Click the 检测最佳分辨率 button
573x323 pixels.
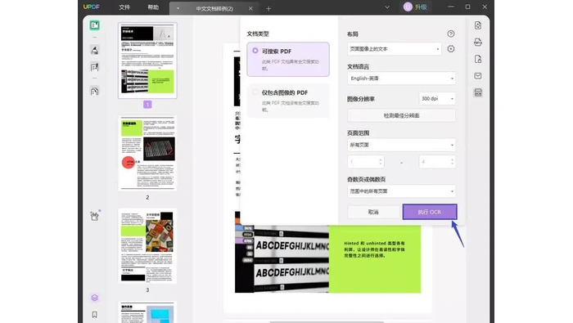[x=401, y=115]
